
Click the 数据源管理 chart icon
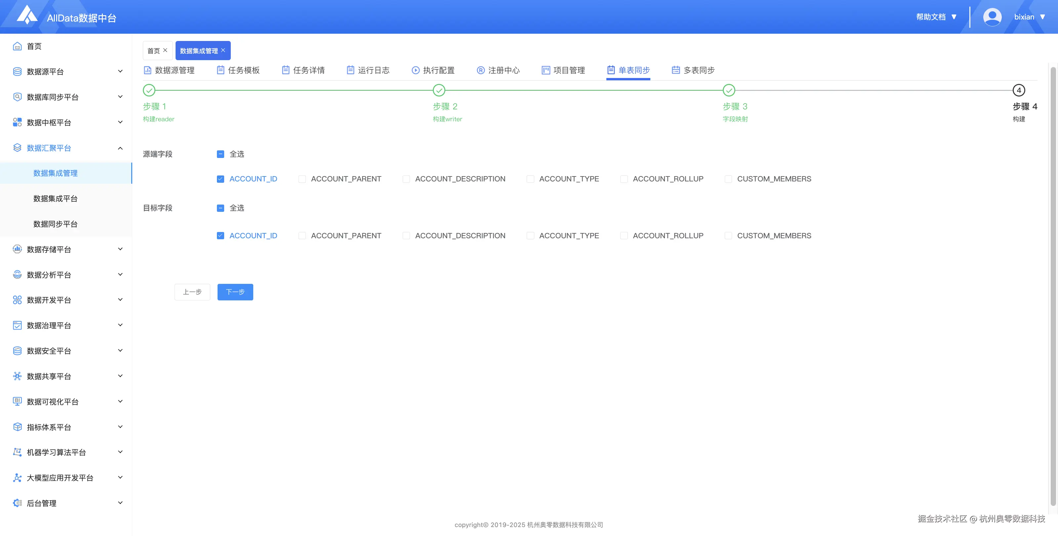[147, 70]
